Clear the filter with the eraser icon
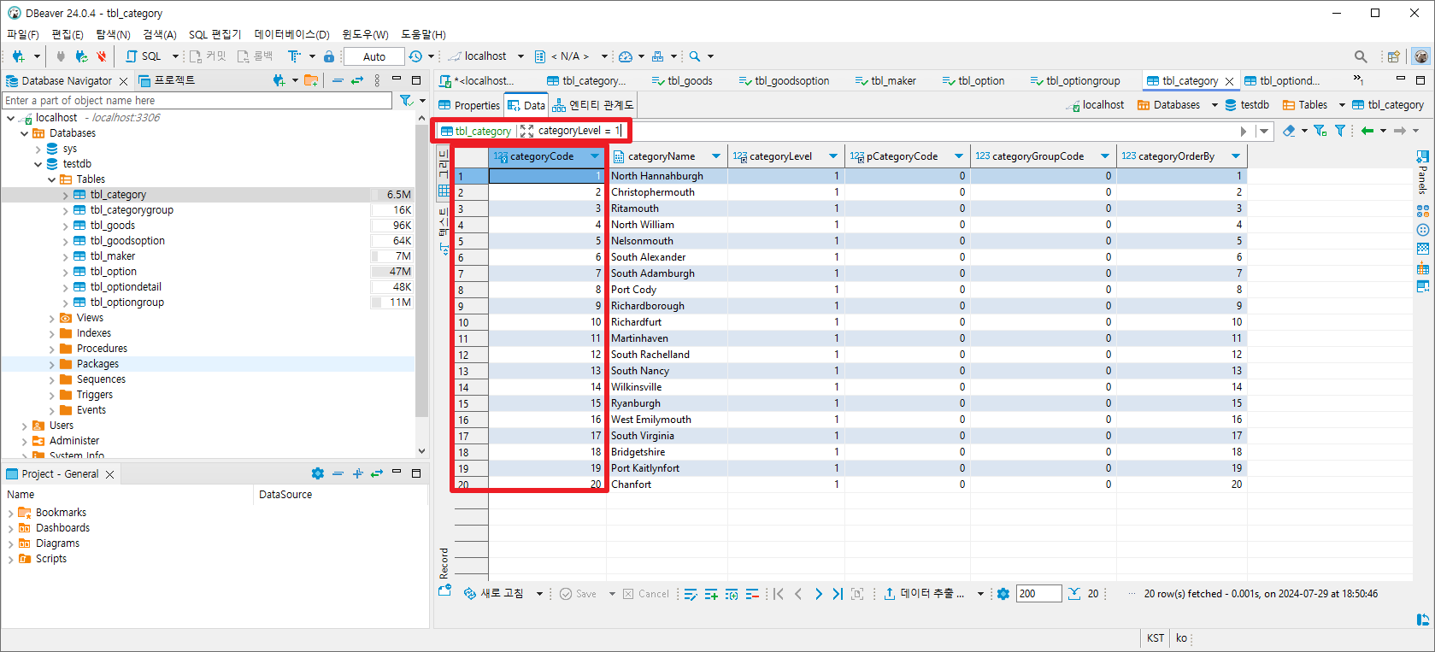The image size is (1435, 652). [1290, 131]
